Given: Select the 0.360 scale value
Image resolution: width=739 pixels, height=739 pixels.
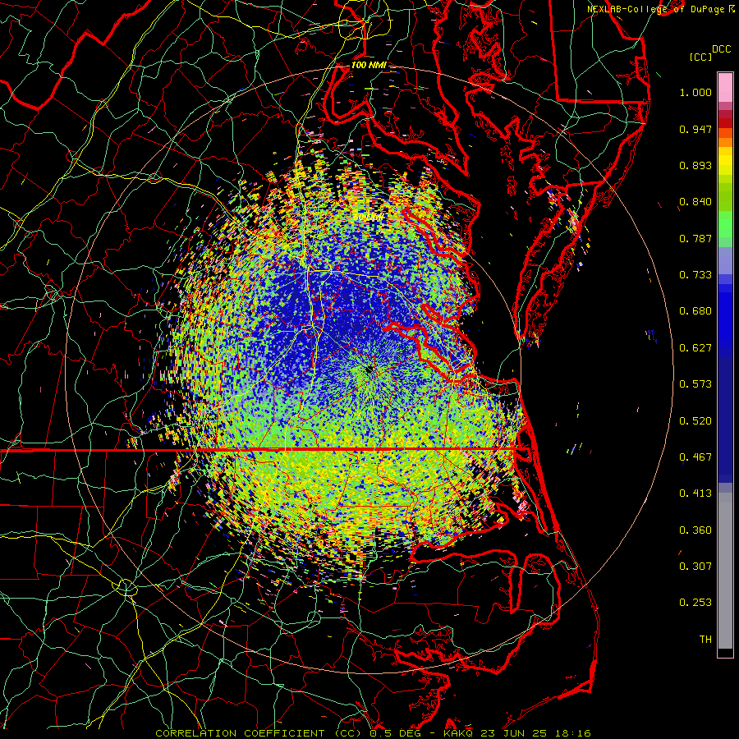Looking at the screenshot, I should tap(695, 530).
